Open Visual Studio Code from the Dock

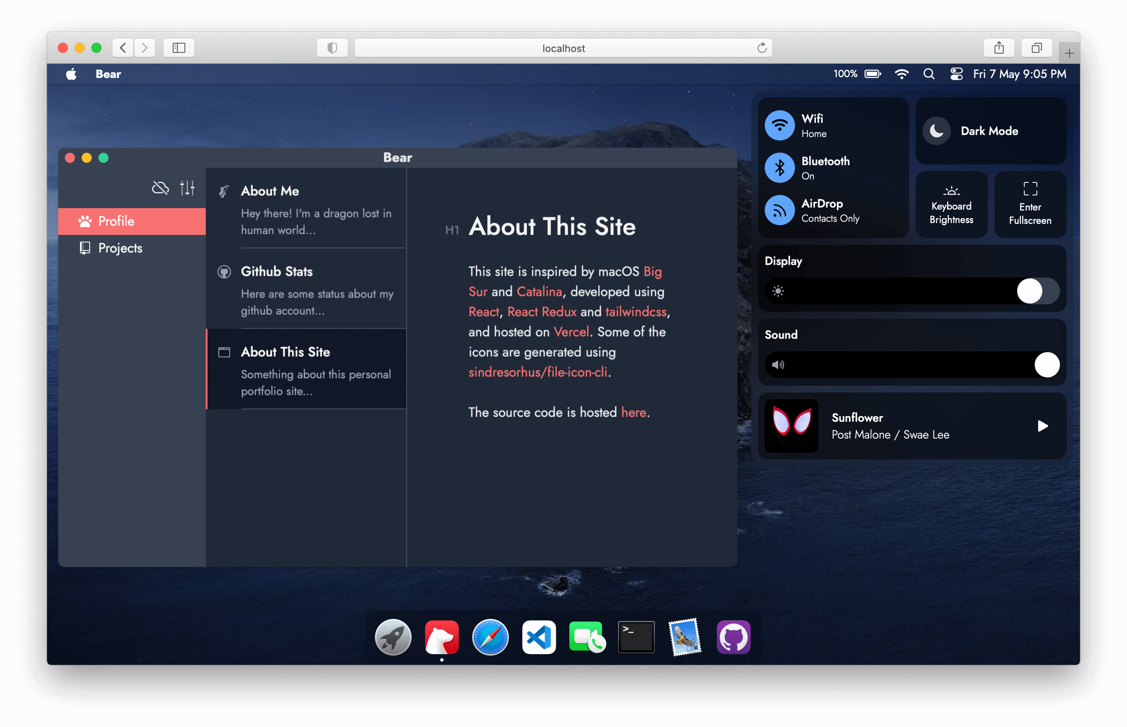(x=539, y=637)
